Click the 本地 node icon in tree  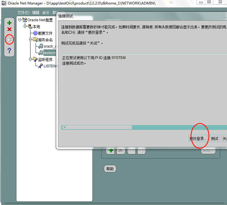pyautogui.click(x=30, y=26)
